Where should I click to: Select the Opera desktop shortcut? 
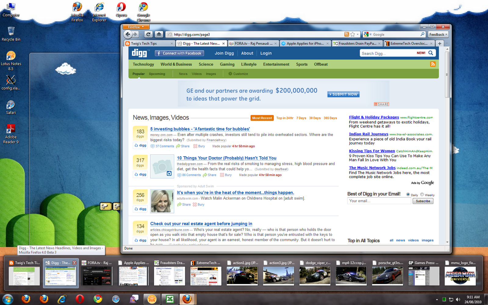(x=121, y=10)
